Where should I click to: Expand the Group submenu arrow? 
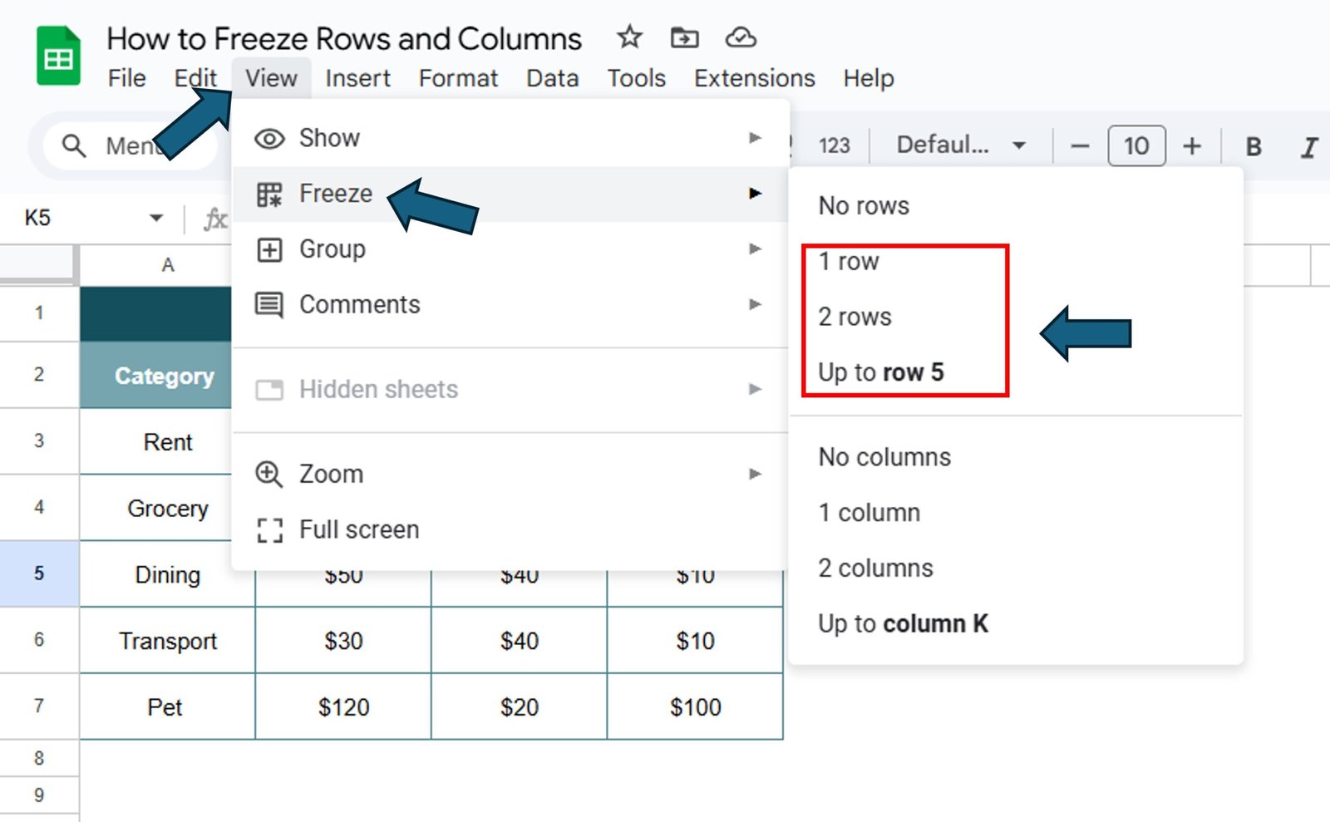click(x=755, y=249)
